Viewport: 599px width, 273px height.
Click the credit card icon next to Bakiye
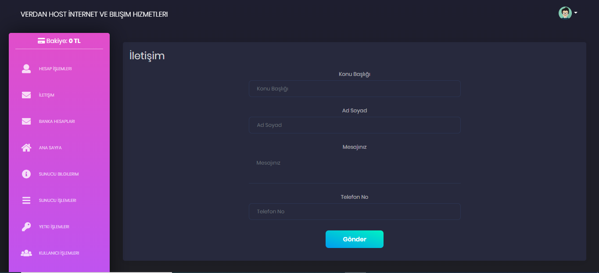coord(41,41)
